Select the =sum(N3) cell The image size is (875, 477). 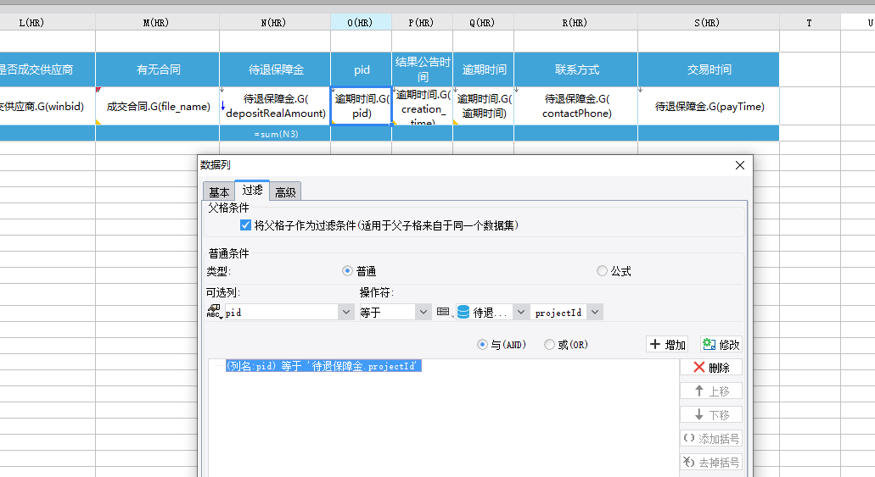tap(275, 134)
